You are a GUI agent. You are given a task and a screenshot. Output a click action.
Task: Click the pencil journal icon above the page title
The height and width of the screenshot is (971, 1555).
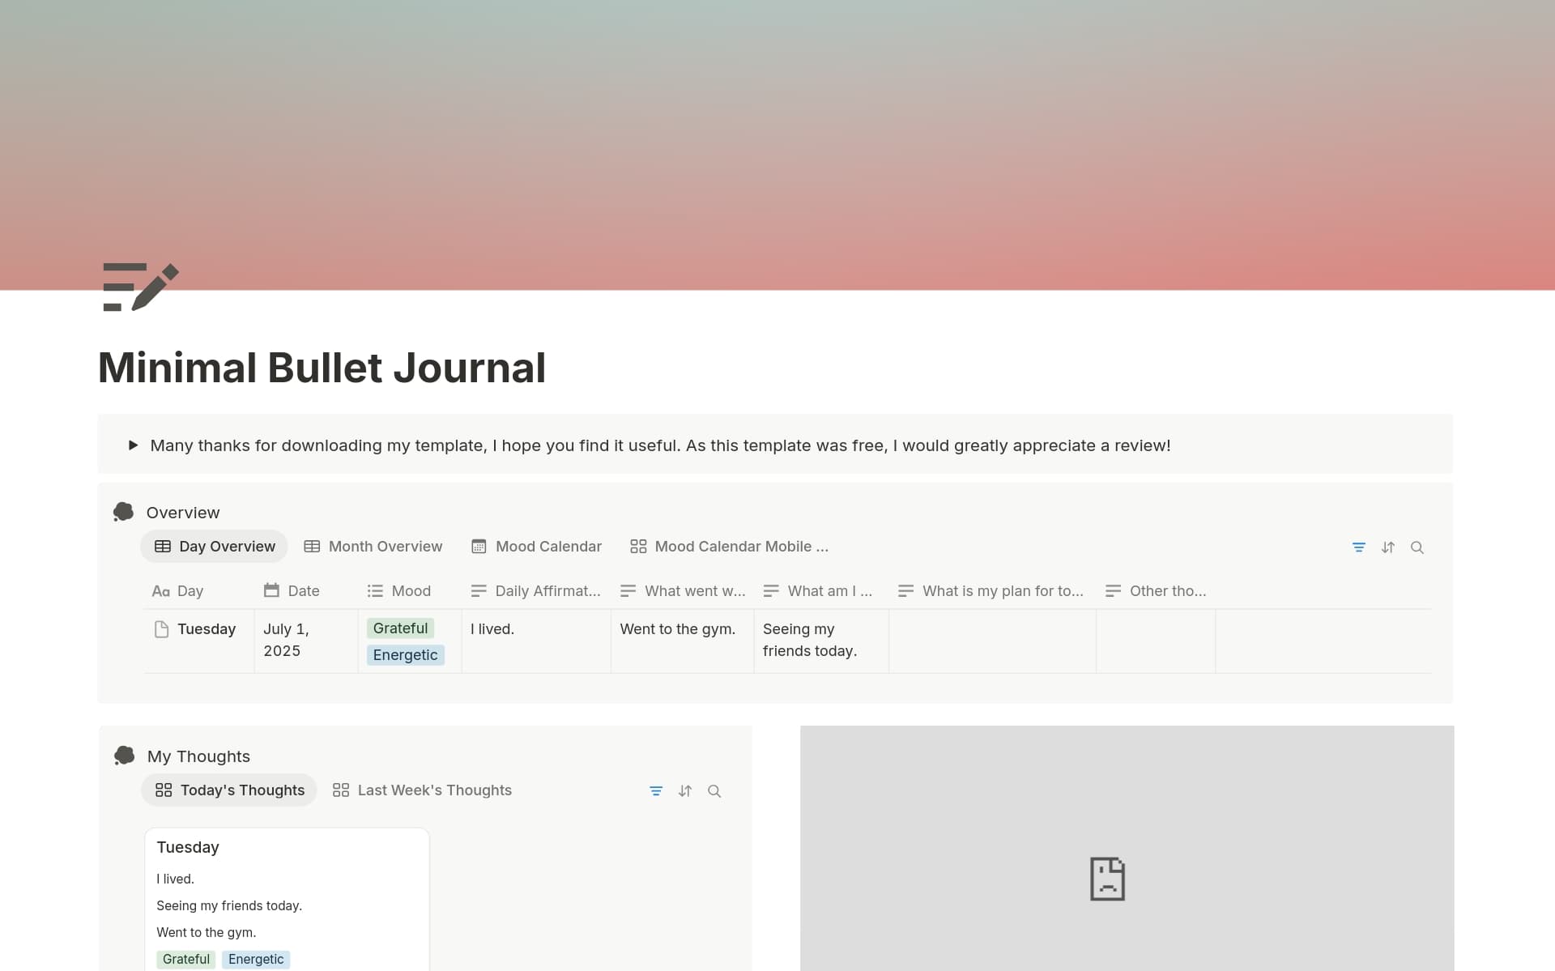point(138,286)
